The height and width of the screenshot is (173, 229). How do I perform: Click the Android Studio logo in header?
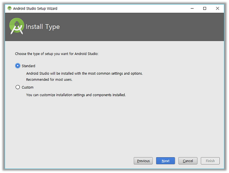[x=17, y=26]
